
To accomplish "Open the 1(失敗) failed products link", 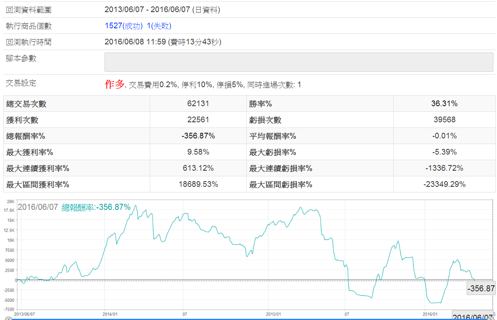I will 159,26.
